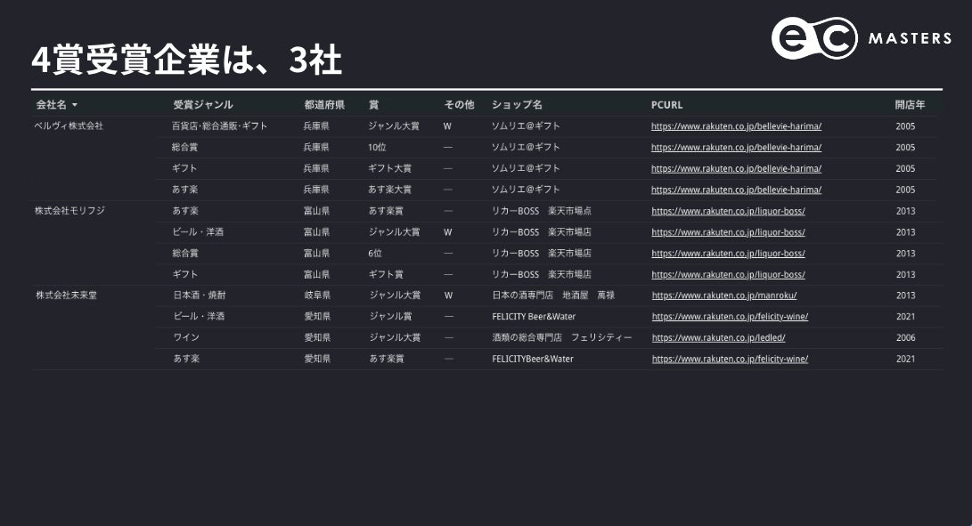
Task: Select company name ベルヴィ株式会社
Action: tap(69, 125)
